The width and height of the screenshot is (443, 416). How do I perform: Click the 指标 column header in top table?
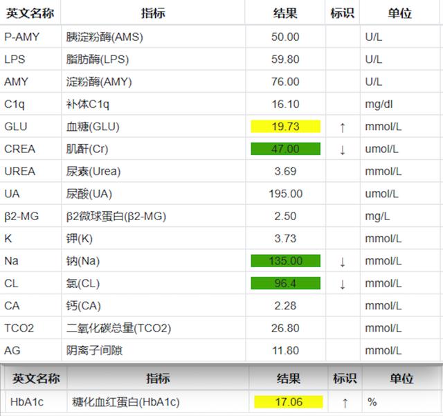153,13
